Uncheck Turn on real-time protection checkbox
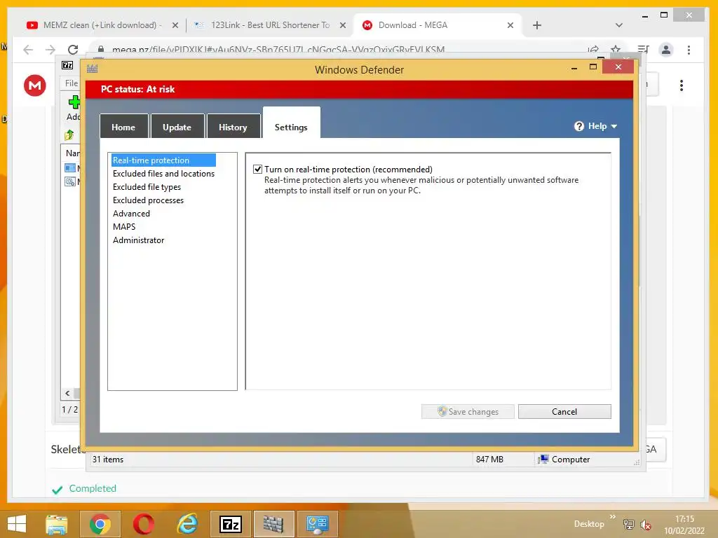The image size is (718, 538). point(257,170)
